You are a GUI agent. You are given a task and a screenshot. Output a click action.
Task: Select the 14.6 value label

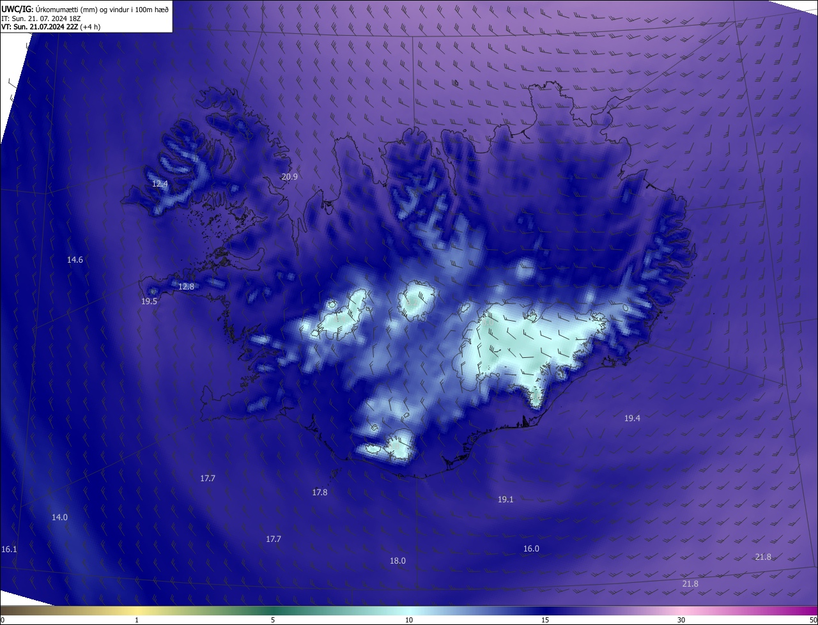pyautogui.click(x=75, y=259)
